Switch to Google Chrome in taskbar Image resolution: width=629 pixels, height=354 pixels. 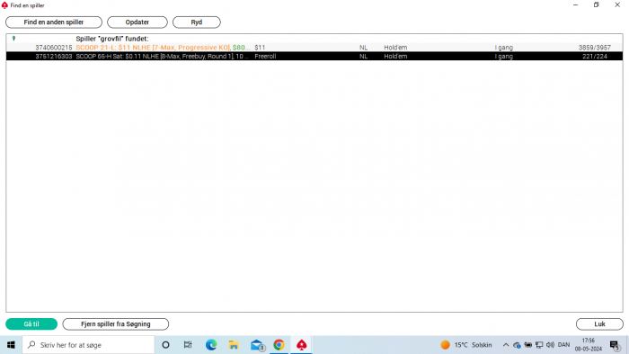279,345
